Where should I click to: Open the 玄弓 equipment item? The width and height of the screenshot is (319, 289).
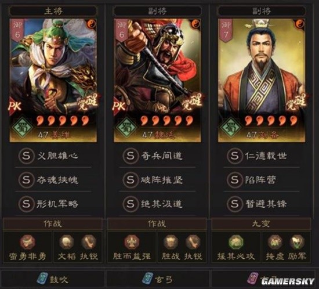point(158,280)
